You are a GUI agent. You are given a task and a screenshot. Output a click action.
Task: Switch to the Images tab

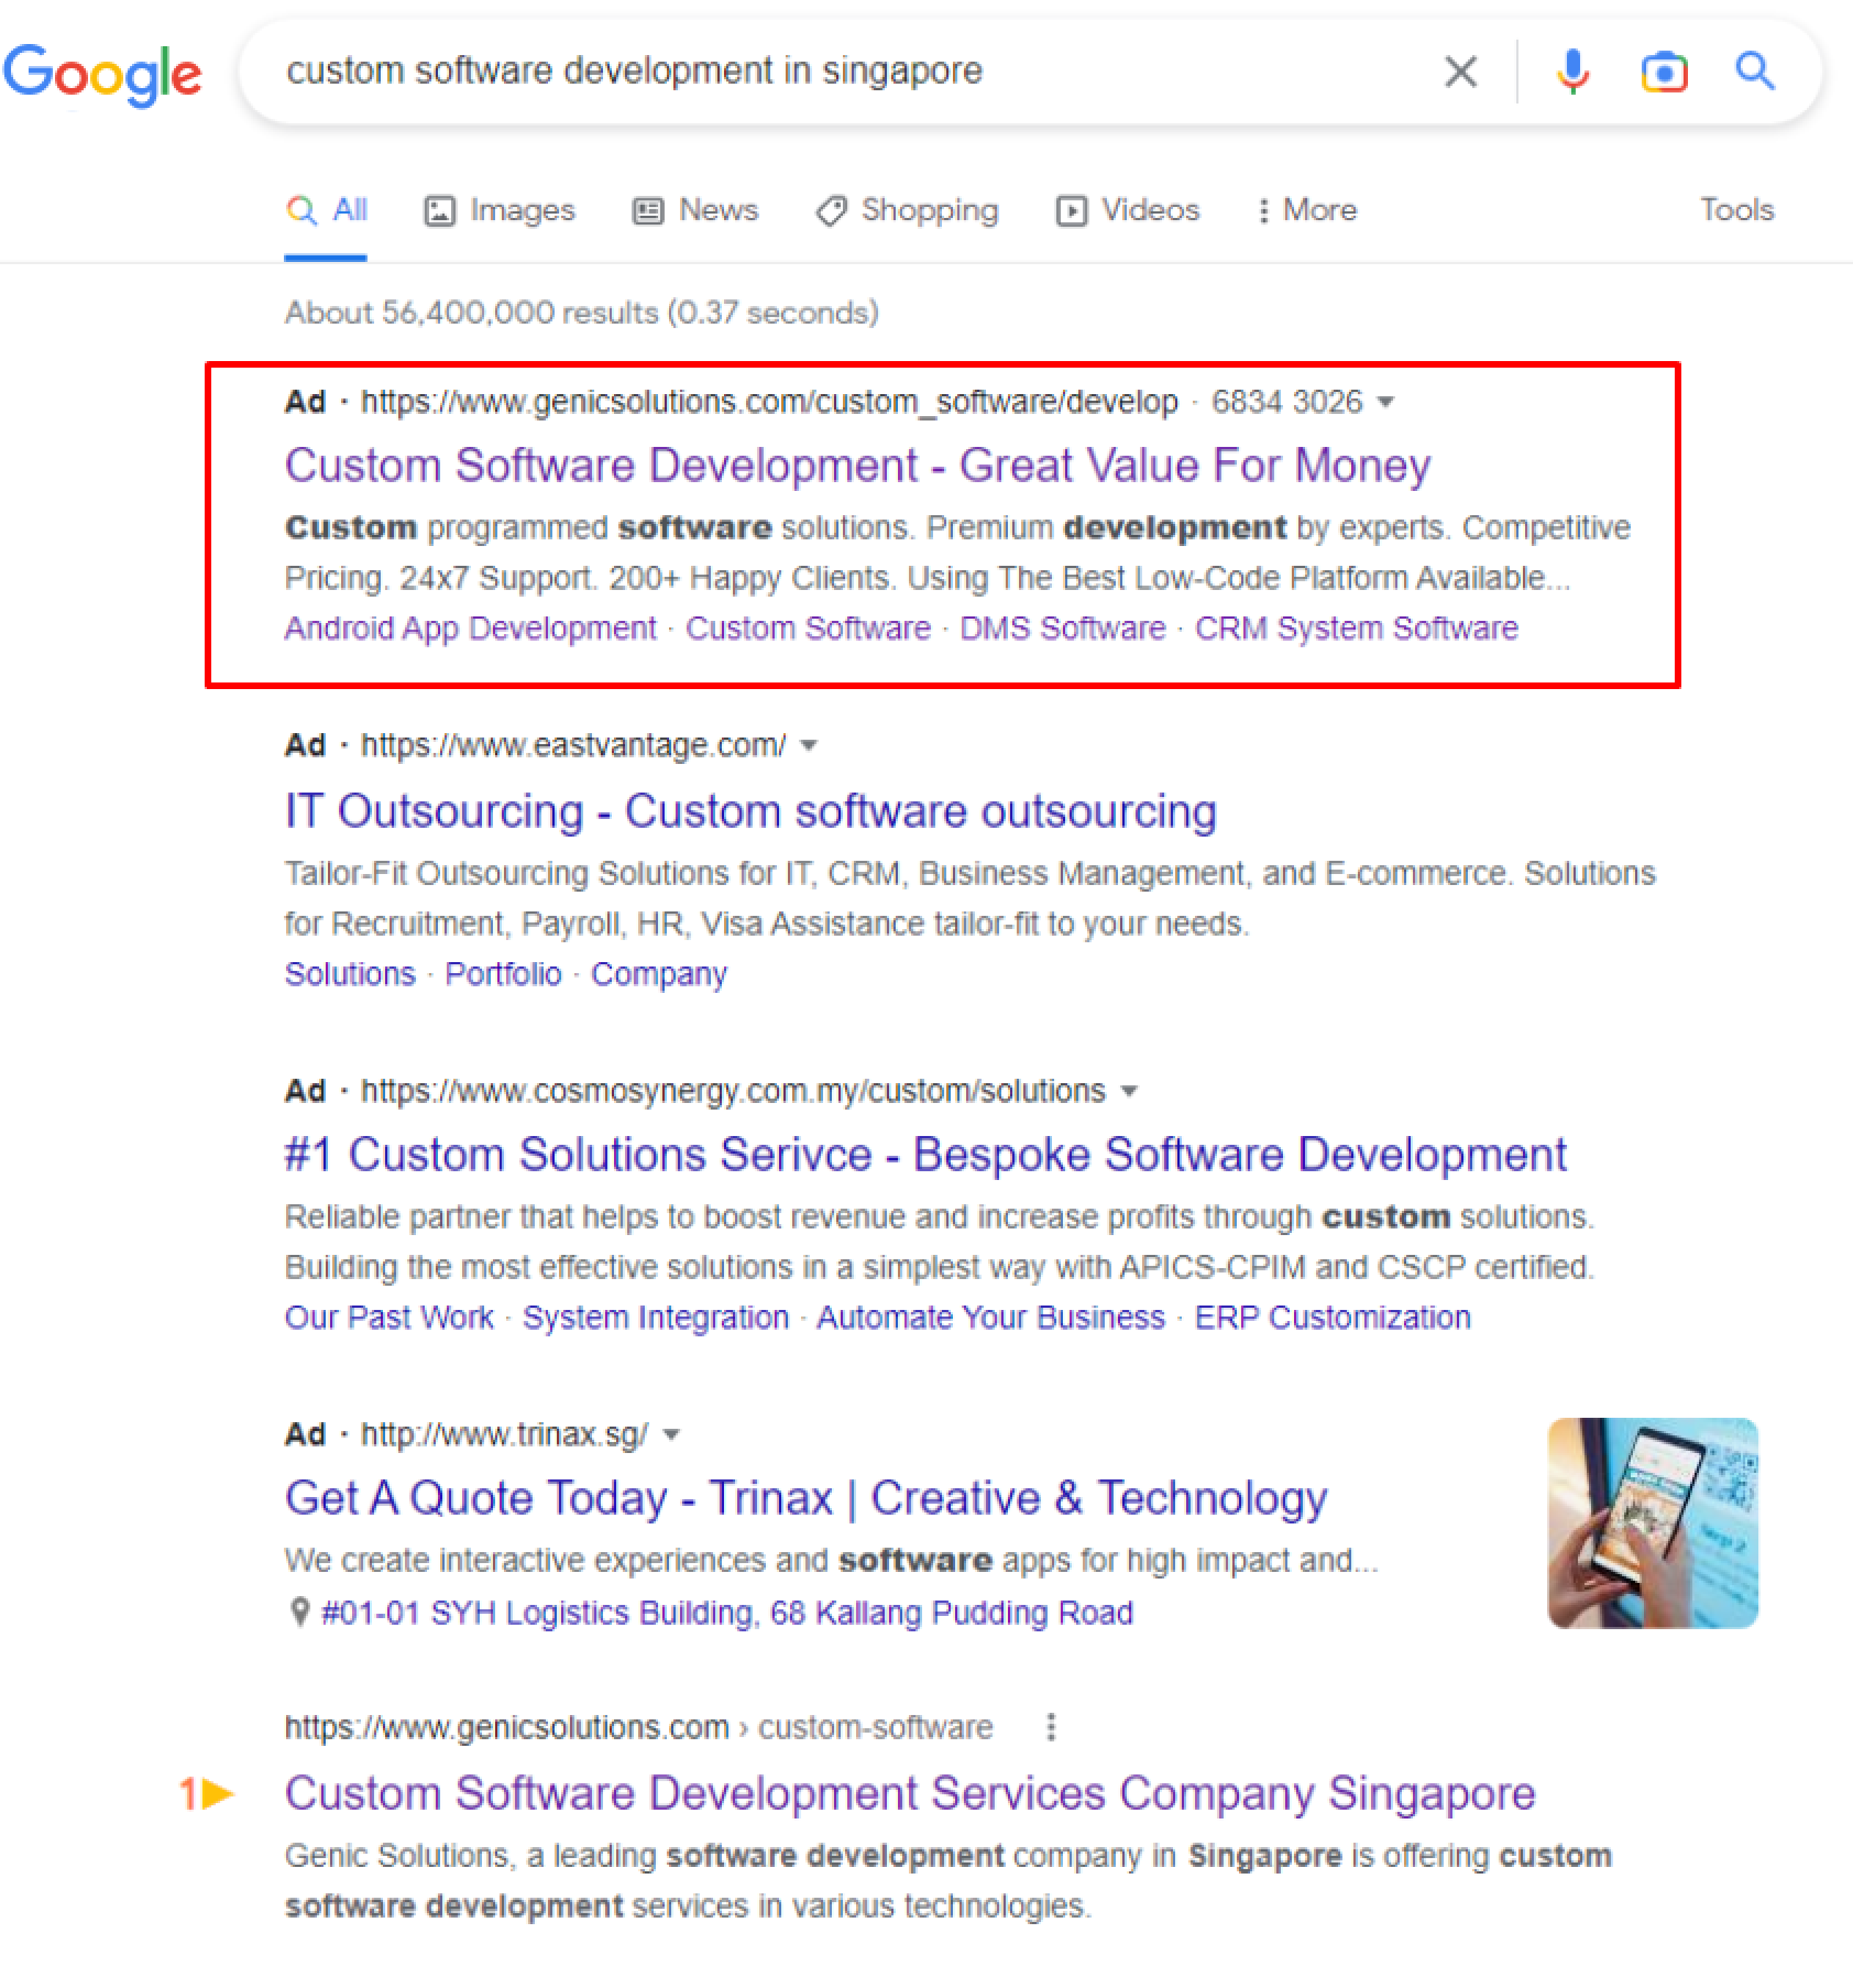pos(499,210)
